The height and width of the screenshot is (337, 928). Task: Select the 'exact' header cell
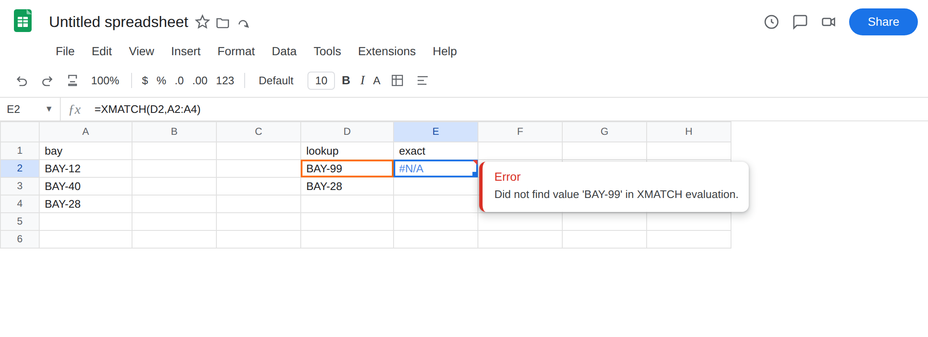436,151
